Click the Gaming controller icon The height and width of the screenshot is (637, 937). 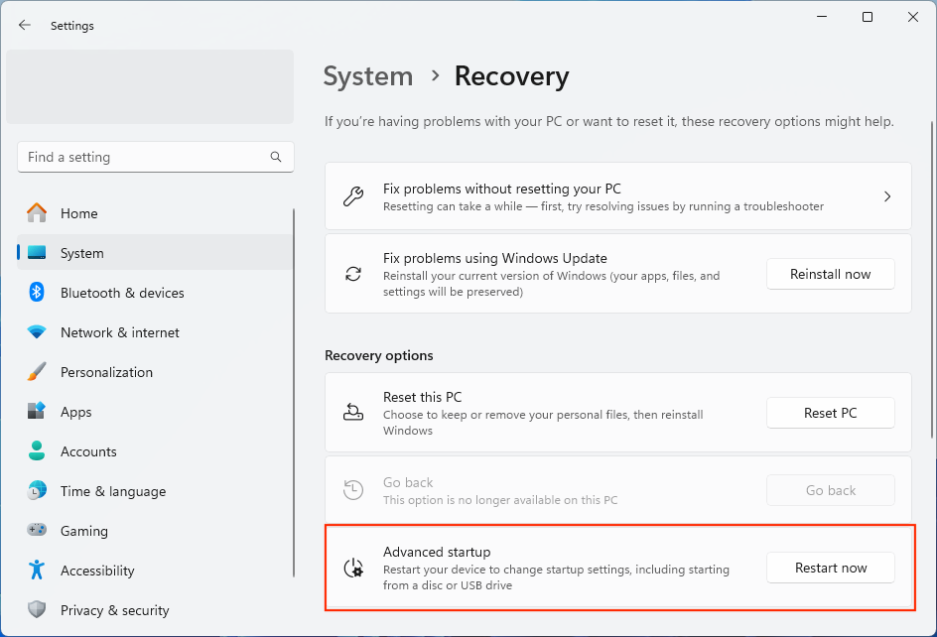point(37,531)
